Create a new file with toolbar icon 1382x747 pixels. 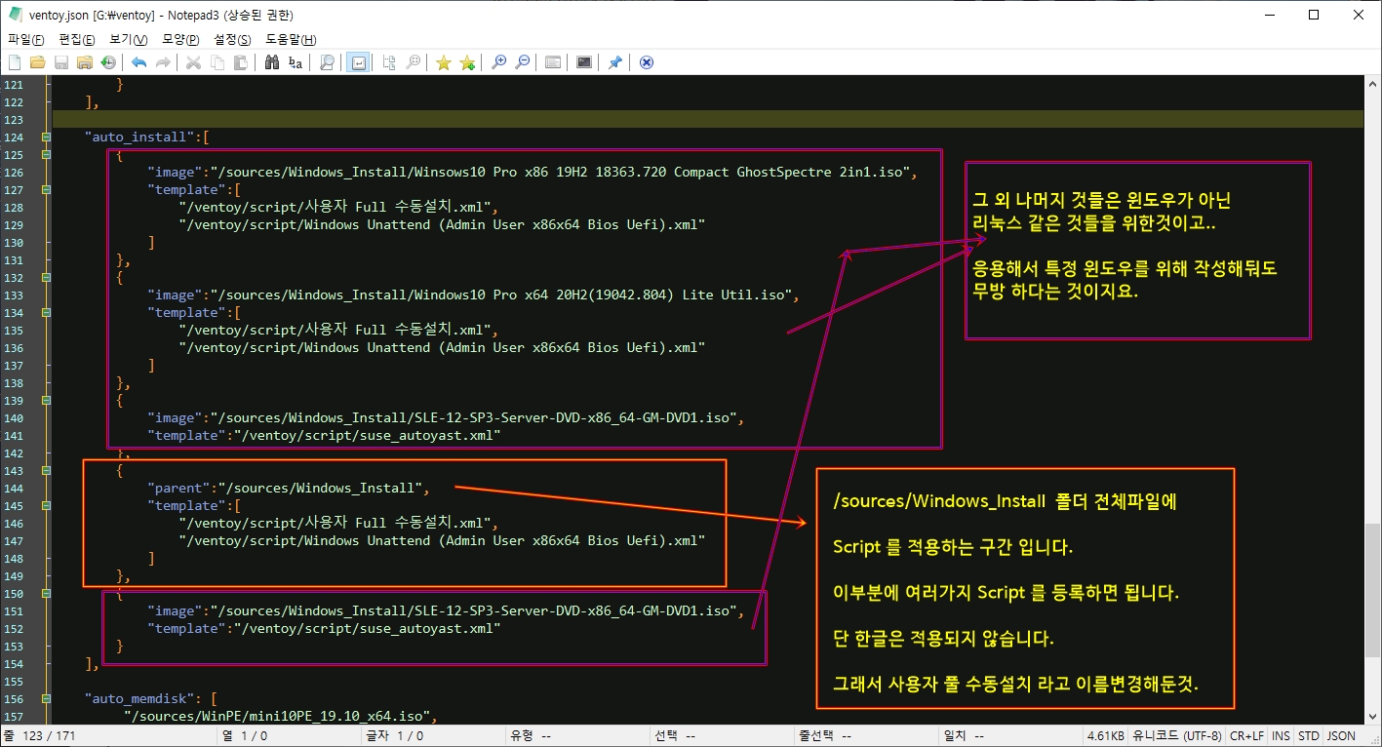point(15,62)
